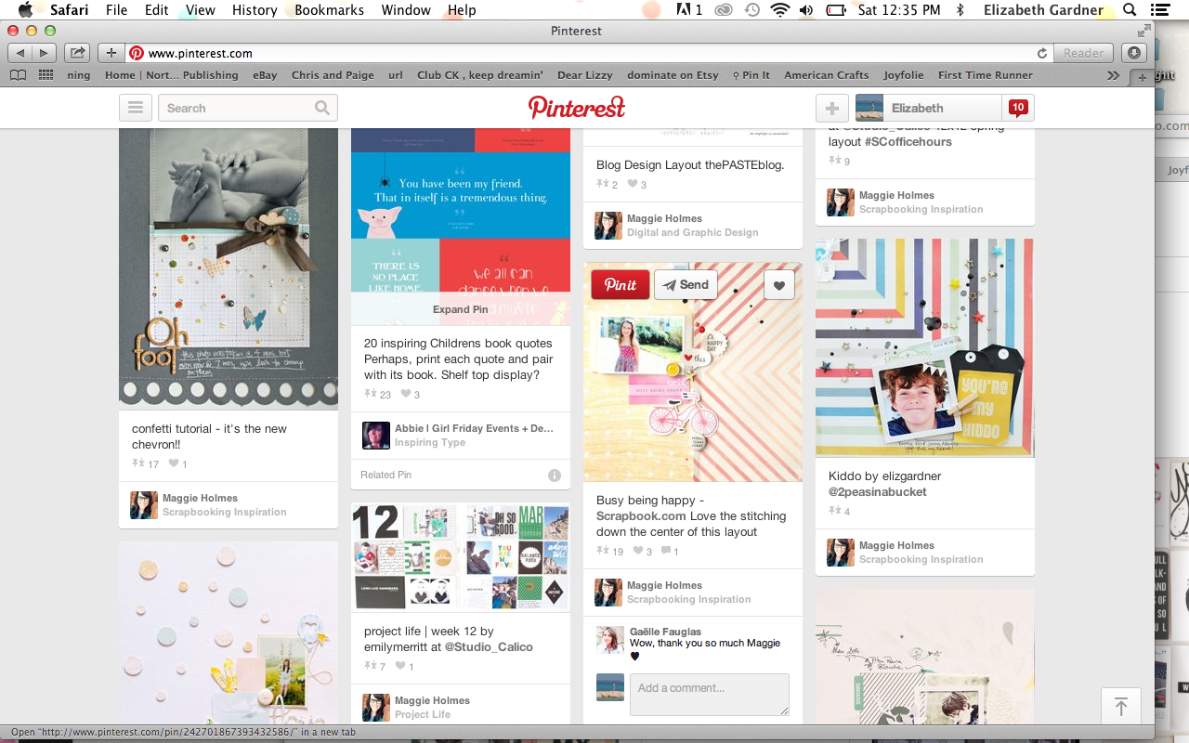This screenshot has height=743, width=1189.
Task: Open the Apple menu
Action: (25, 10)
